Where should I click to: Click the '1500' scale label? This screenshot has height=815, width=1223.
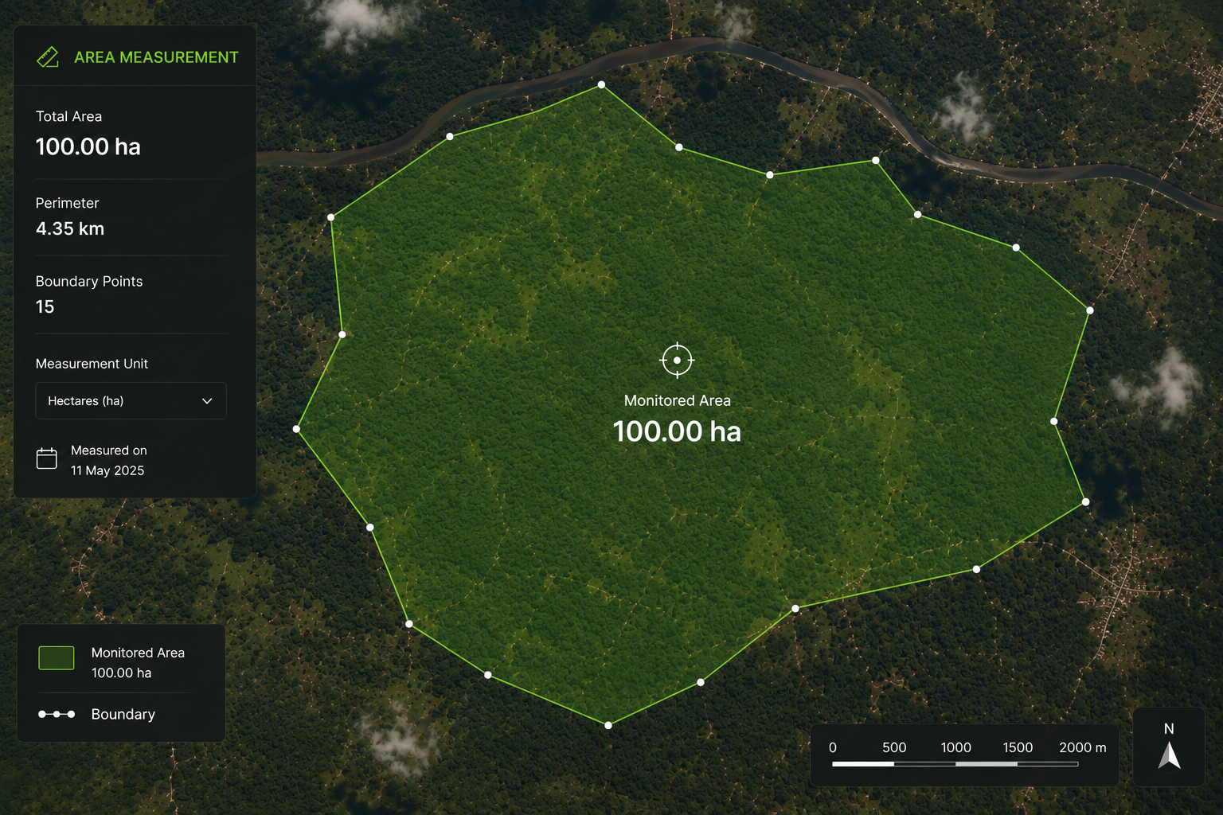tap(1018, 747)
